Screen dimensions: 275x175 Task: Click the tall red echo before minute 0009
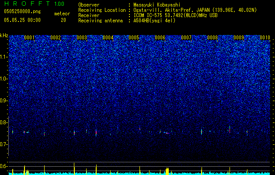[x=230, y=129]
